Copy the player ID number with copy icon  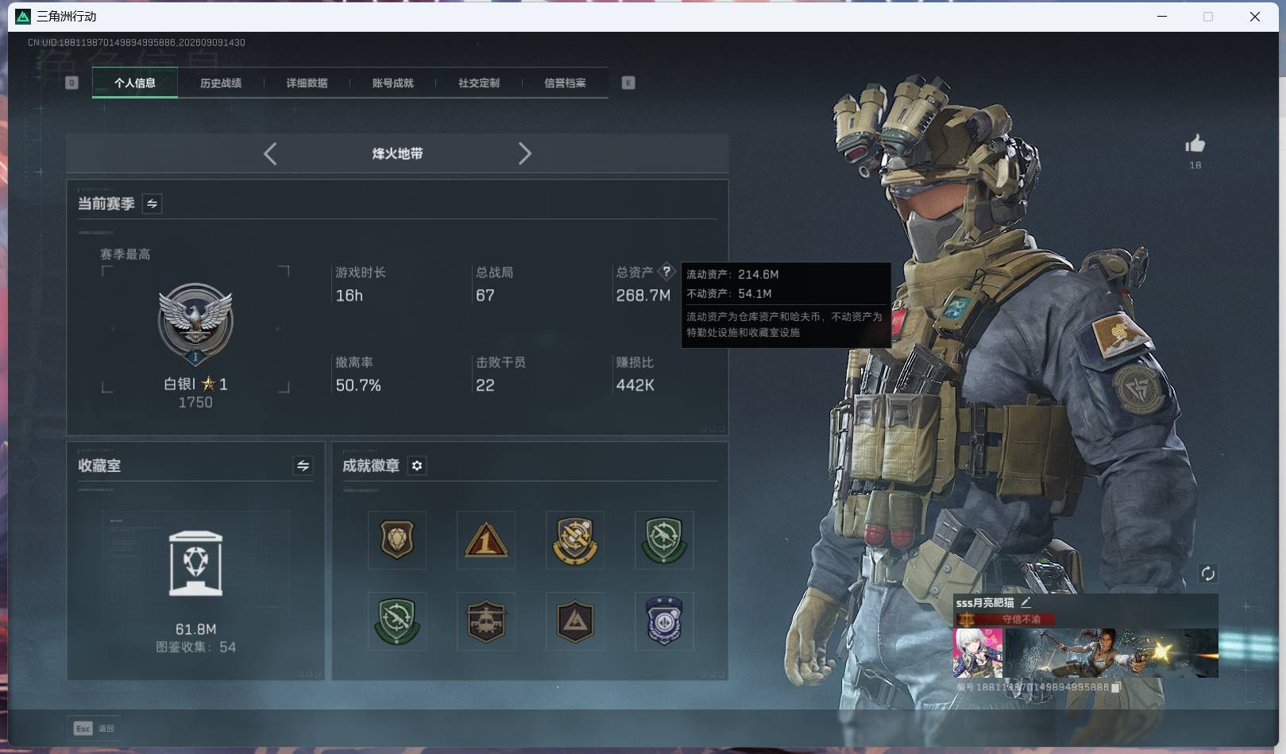tap(1115, 687)
